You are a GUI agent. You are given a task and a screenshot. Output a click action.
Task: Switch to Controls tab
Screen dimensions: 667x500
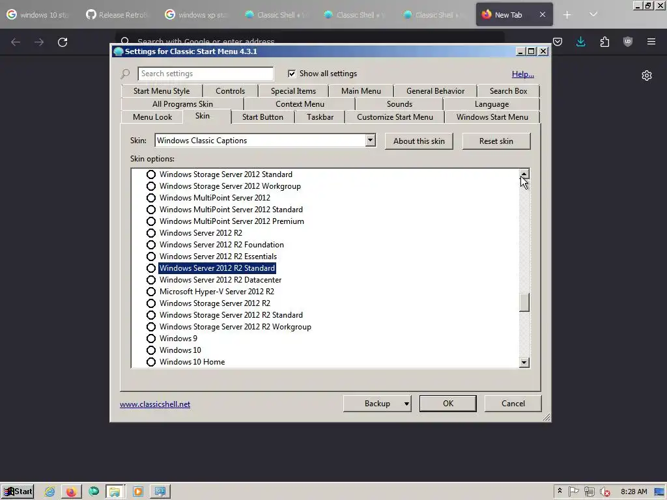click(230, 91)
